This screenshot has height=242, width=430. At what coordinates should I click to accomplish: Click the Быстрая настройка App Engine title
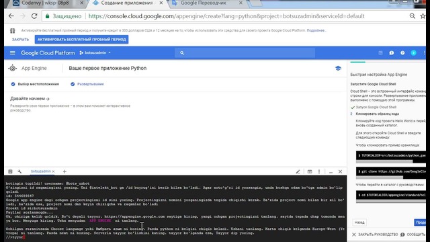point(378,75)
